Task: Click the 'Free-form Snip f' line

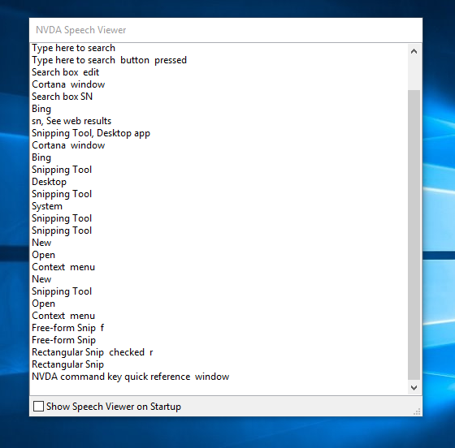Action: tap(67, 328)
